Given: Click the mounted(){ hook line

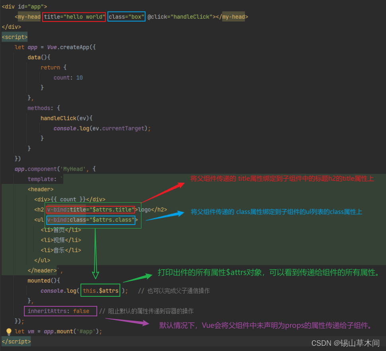Looking at the screenshot, I should [44, 280].
